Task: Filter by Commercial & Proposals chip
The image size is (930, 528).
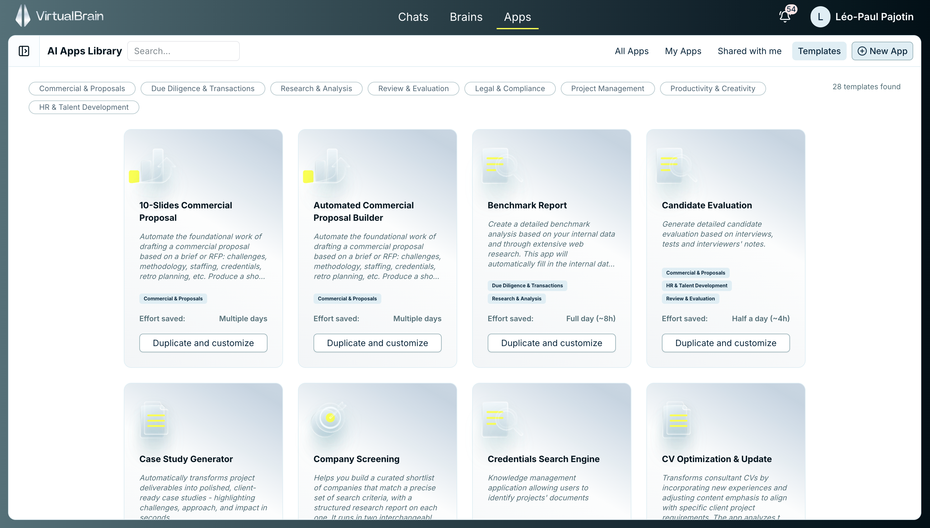Action: pyautogui.click(x=82, y=89)
